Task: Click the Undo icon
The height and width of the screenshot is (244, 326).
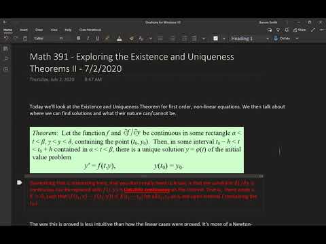Action: pyautogui.click(x=7, y=39)
